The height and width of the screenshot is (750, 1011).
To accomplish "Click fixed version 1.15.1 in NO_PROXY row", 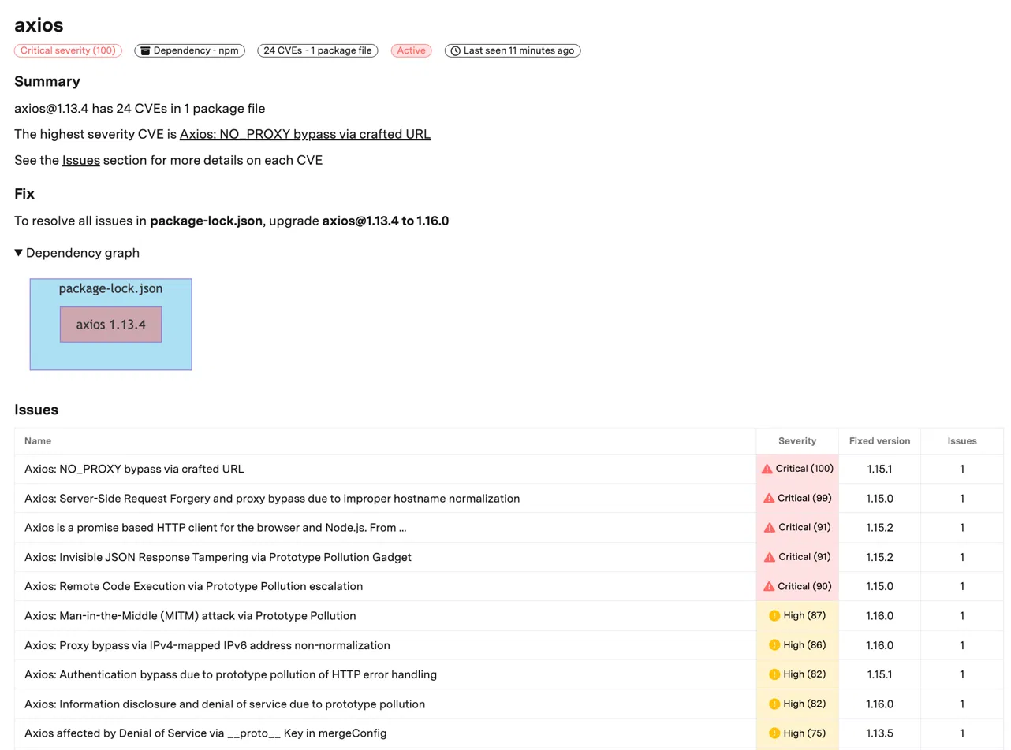I will pyautogui.click(x=879, y=469).
